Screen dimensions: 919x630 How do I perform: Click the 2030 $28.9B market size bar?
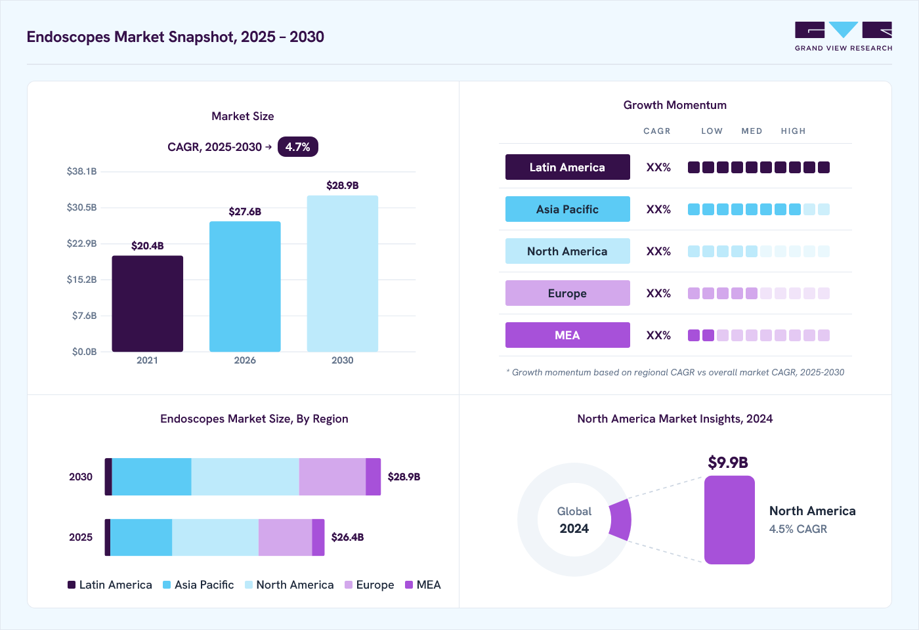[343, 274]
